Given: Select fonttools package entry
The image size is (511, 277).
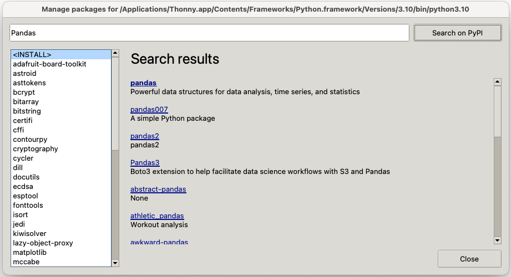Looking at the screenshot, I should [x=61, y=206].
